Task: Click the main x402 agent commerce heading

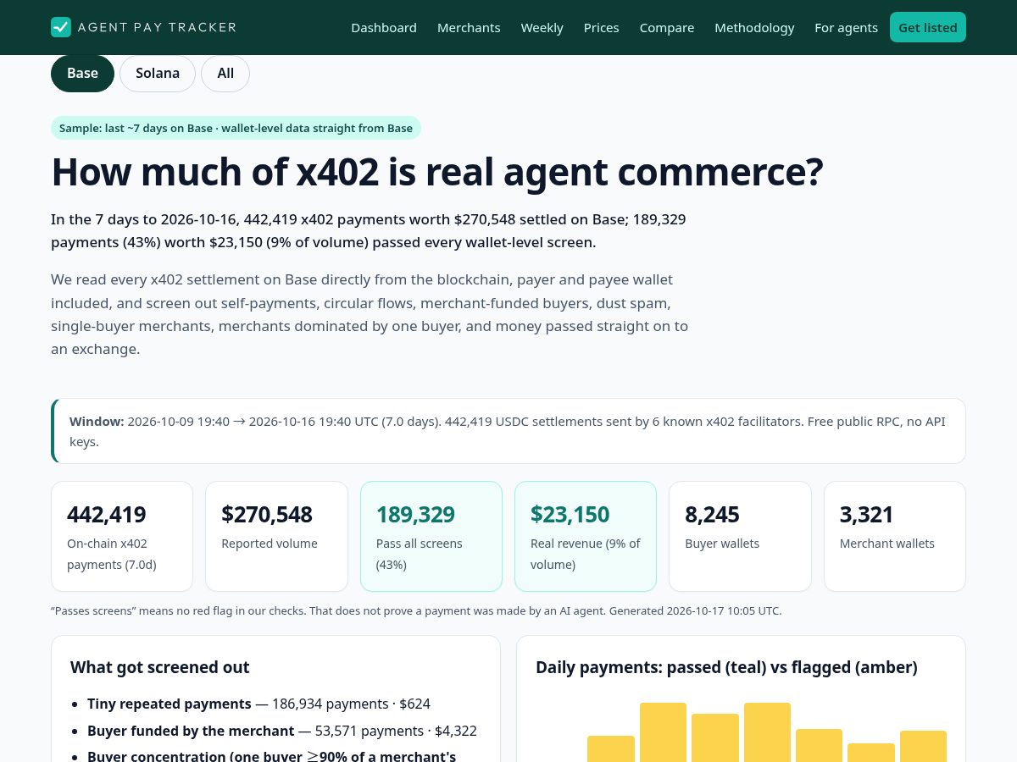Action: [x=437, y=172]
